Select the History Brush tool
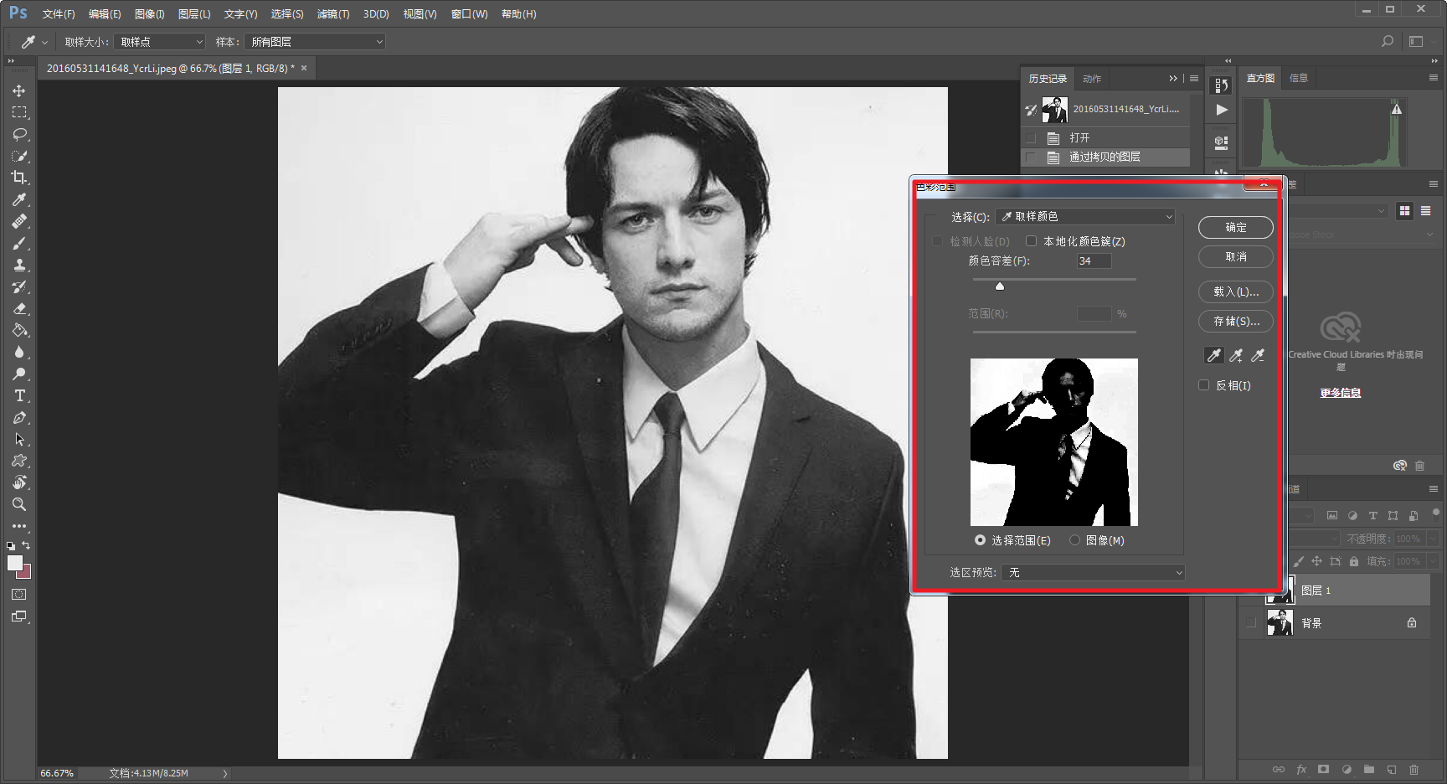The height and width of the screenshot is (784, 1447). point(18,286)
